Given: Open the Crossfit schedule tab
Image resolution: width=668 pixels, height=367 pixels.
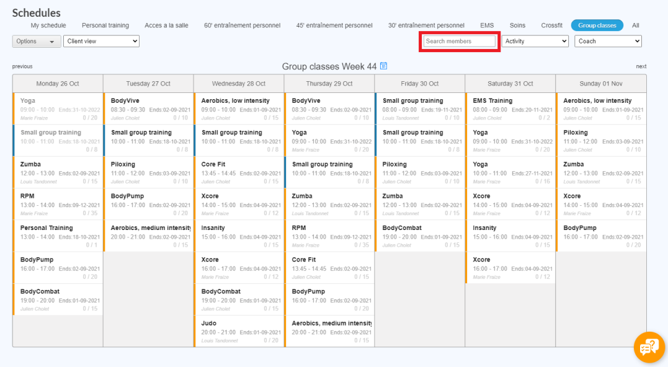Looking at the screenshot, I should tap(551, 25).
